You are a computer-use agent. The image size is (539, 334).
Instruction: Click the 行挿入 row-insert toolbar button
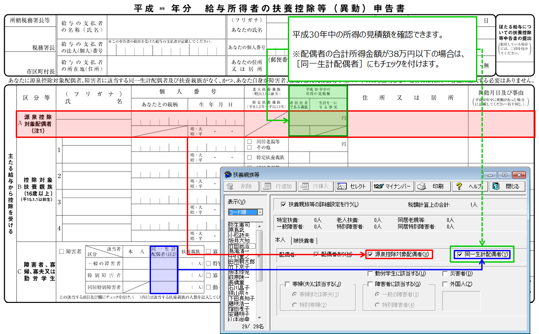click(315, 186)
